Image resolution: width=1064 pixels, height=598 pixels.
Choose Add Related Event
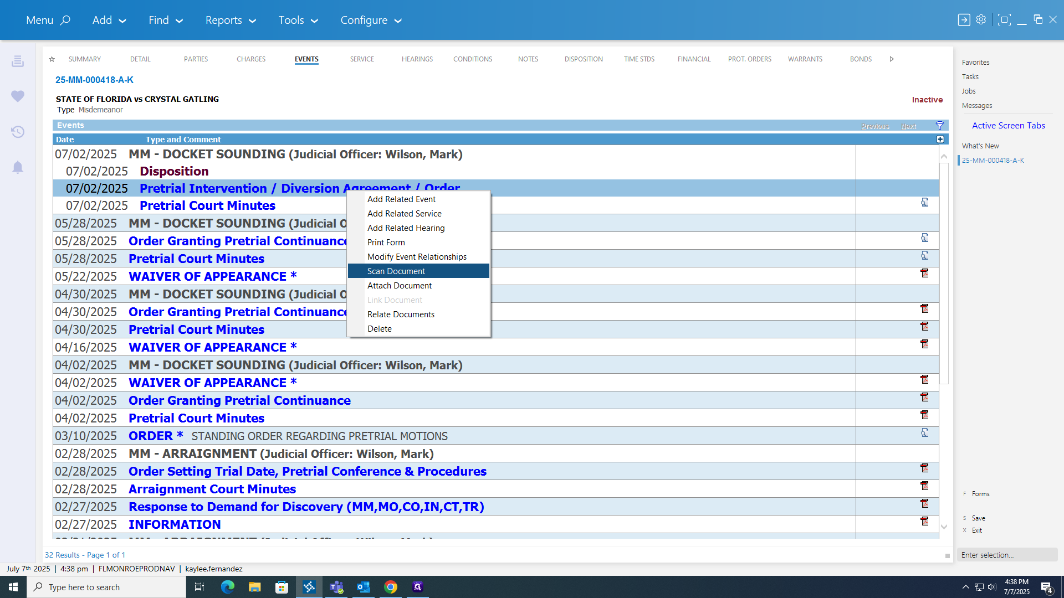point(418,199)
